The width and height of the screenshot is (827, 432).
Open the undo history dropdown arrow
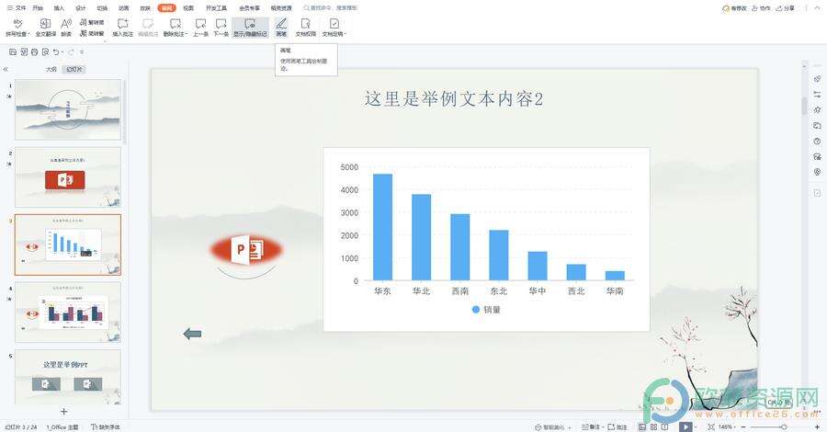click(62, 52)
